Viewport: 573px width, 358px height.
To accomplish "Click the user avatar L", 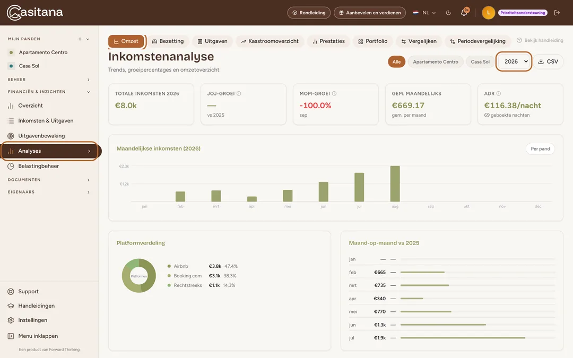I will (x=488, y=13).
